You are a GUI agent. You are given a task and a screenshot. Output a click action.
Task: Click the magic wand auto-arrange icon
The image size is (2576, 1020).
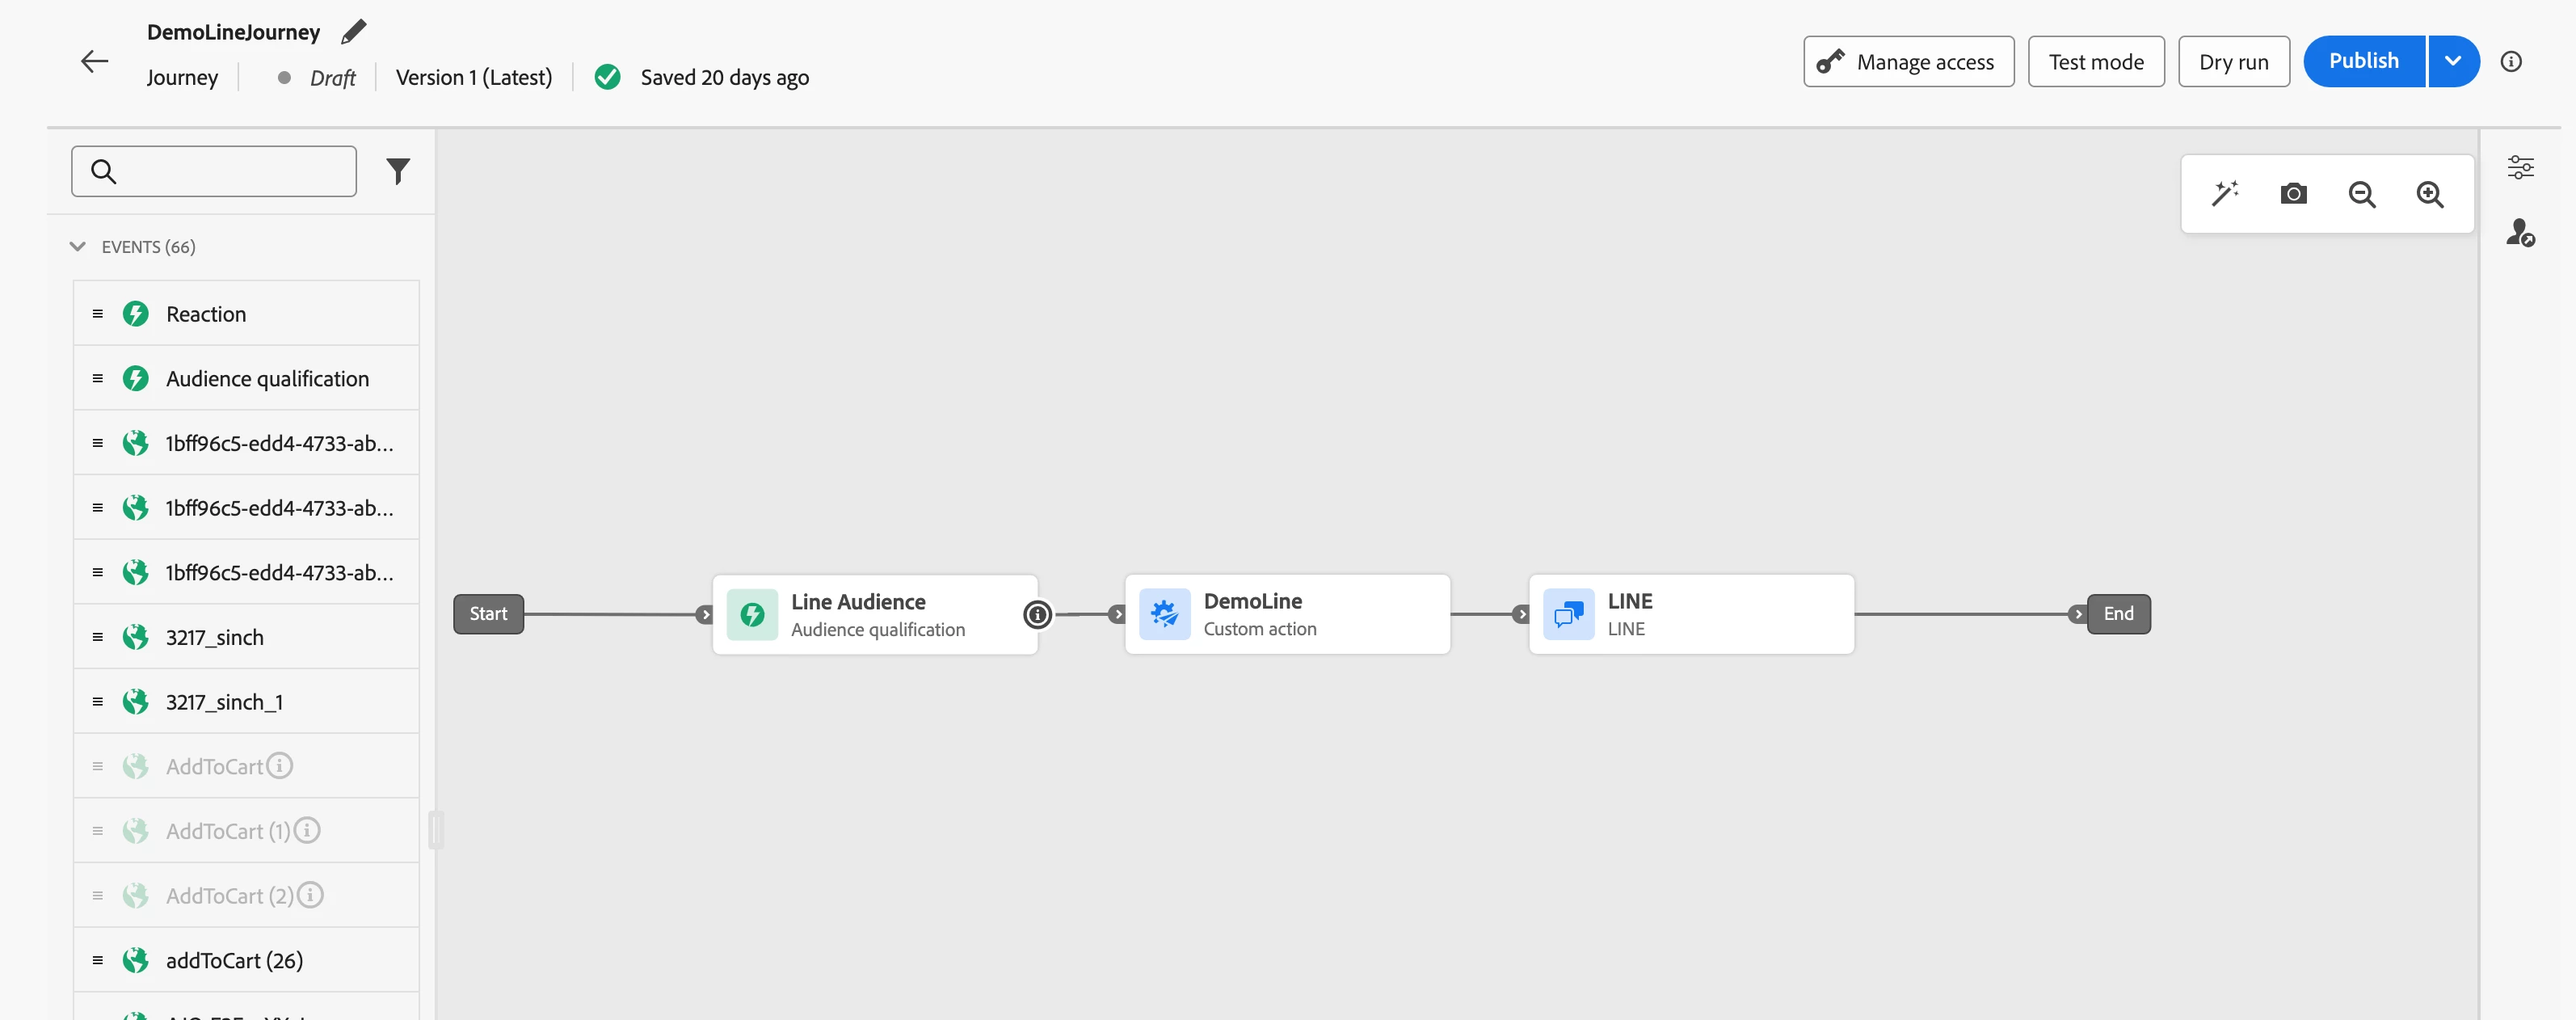tap(2225, 193)
